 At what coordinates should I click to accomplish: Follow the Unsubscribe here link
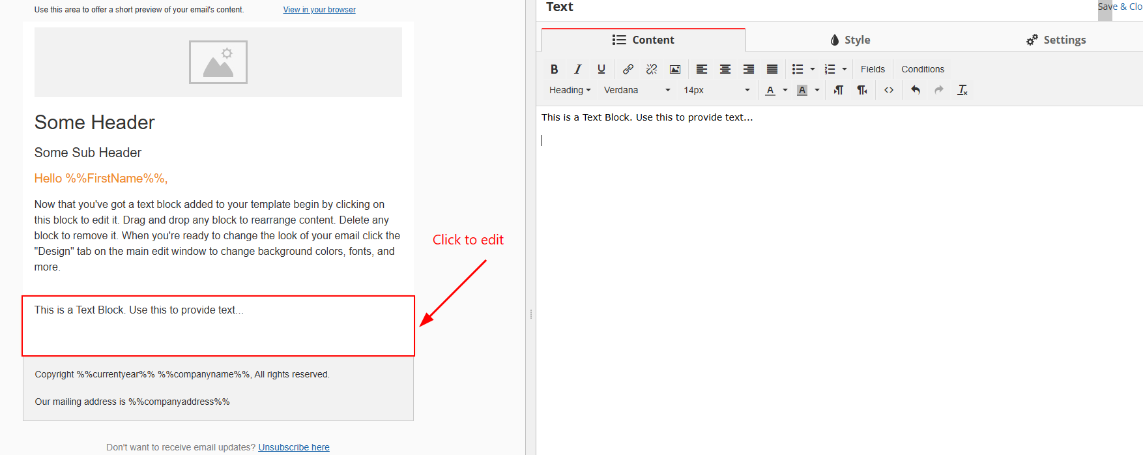coord(294,447)
